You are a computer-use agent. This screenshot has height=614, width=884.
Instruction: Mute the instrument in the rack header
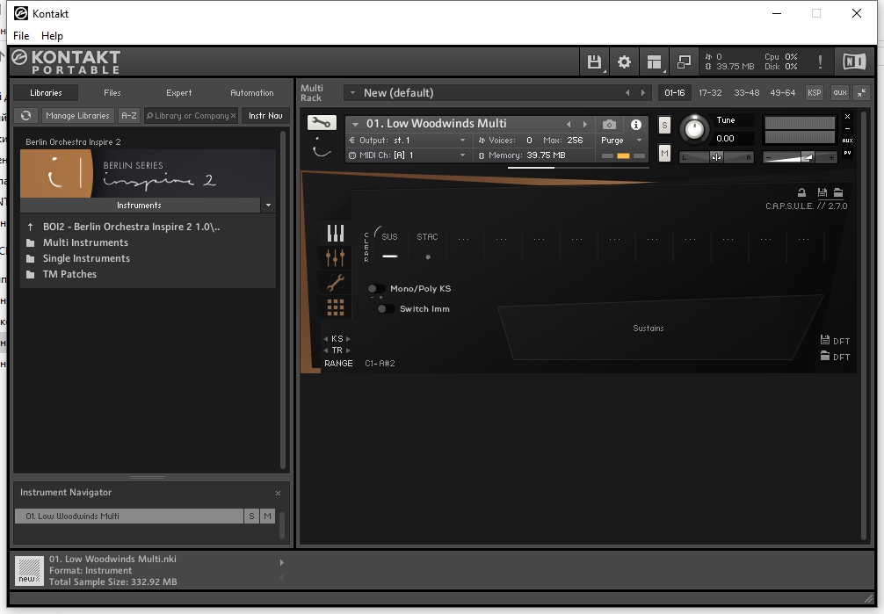click(664, 153)
